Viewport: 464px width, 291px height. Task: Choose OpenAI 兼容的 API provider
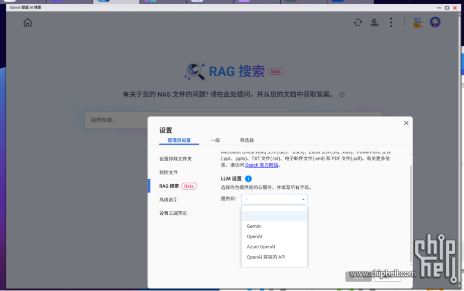click(x=274, y=257)
